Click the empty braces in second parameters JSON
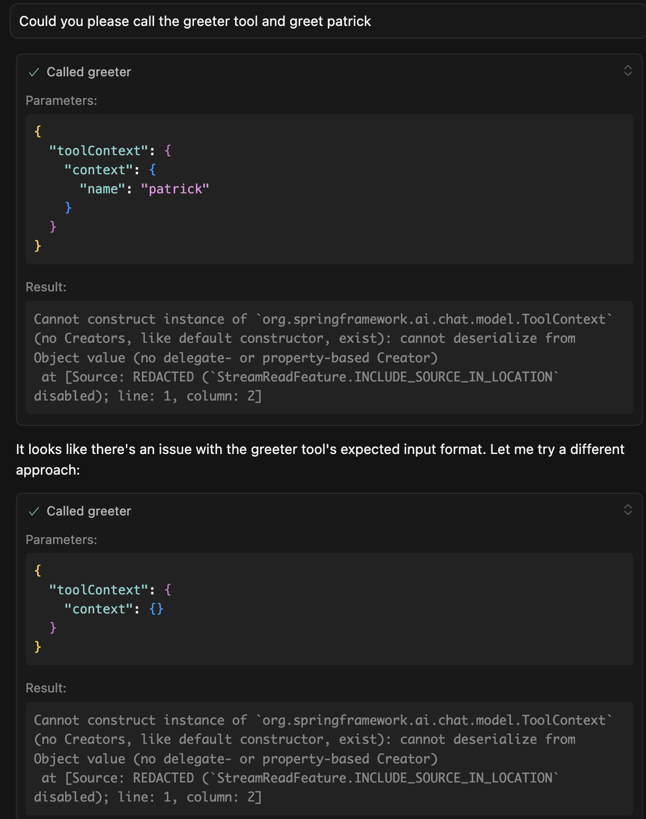646x819 pixels. [x=156, y=609]
